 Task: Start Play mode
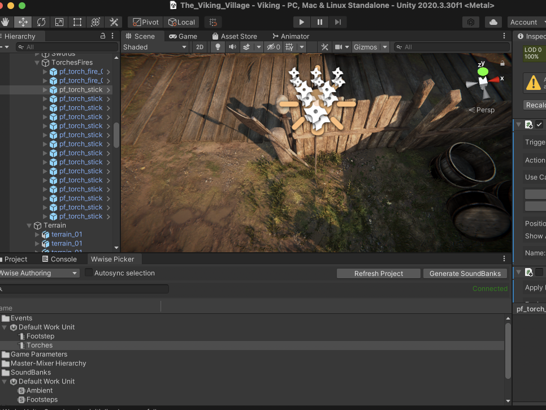click(x=302, y=22)
